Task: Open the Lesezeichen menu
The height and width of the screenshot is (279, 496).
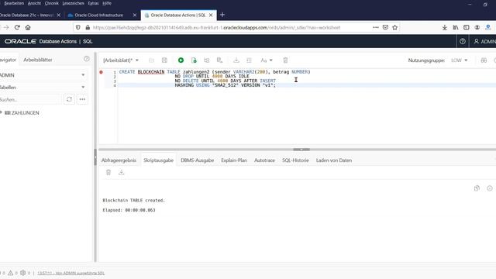Action: pyautogui.click(x=73, y=3)
